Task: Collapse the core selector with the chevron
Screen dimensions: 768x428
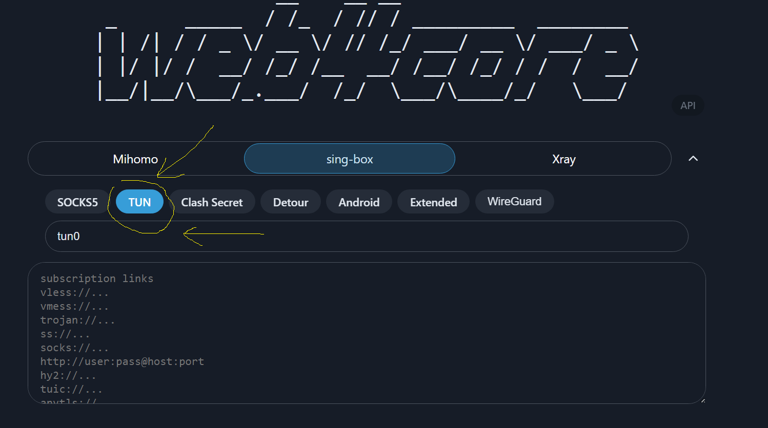Action: tap(693, 159)
